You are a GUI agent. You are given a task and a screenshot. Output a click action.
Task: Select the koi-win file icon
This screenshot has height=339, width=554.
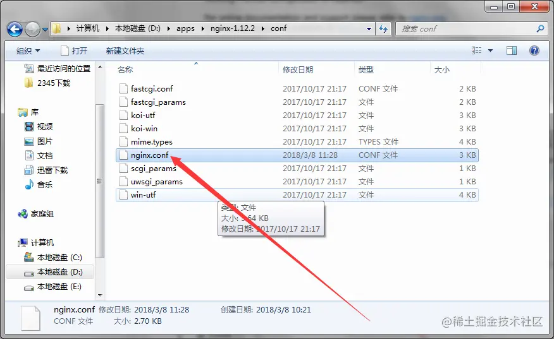click(123, 128)
